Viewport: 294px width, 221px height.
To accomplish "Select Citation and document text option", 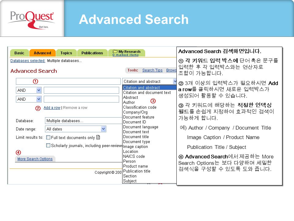I will tap(149, 92).
